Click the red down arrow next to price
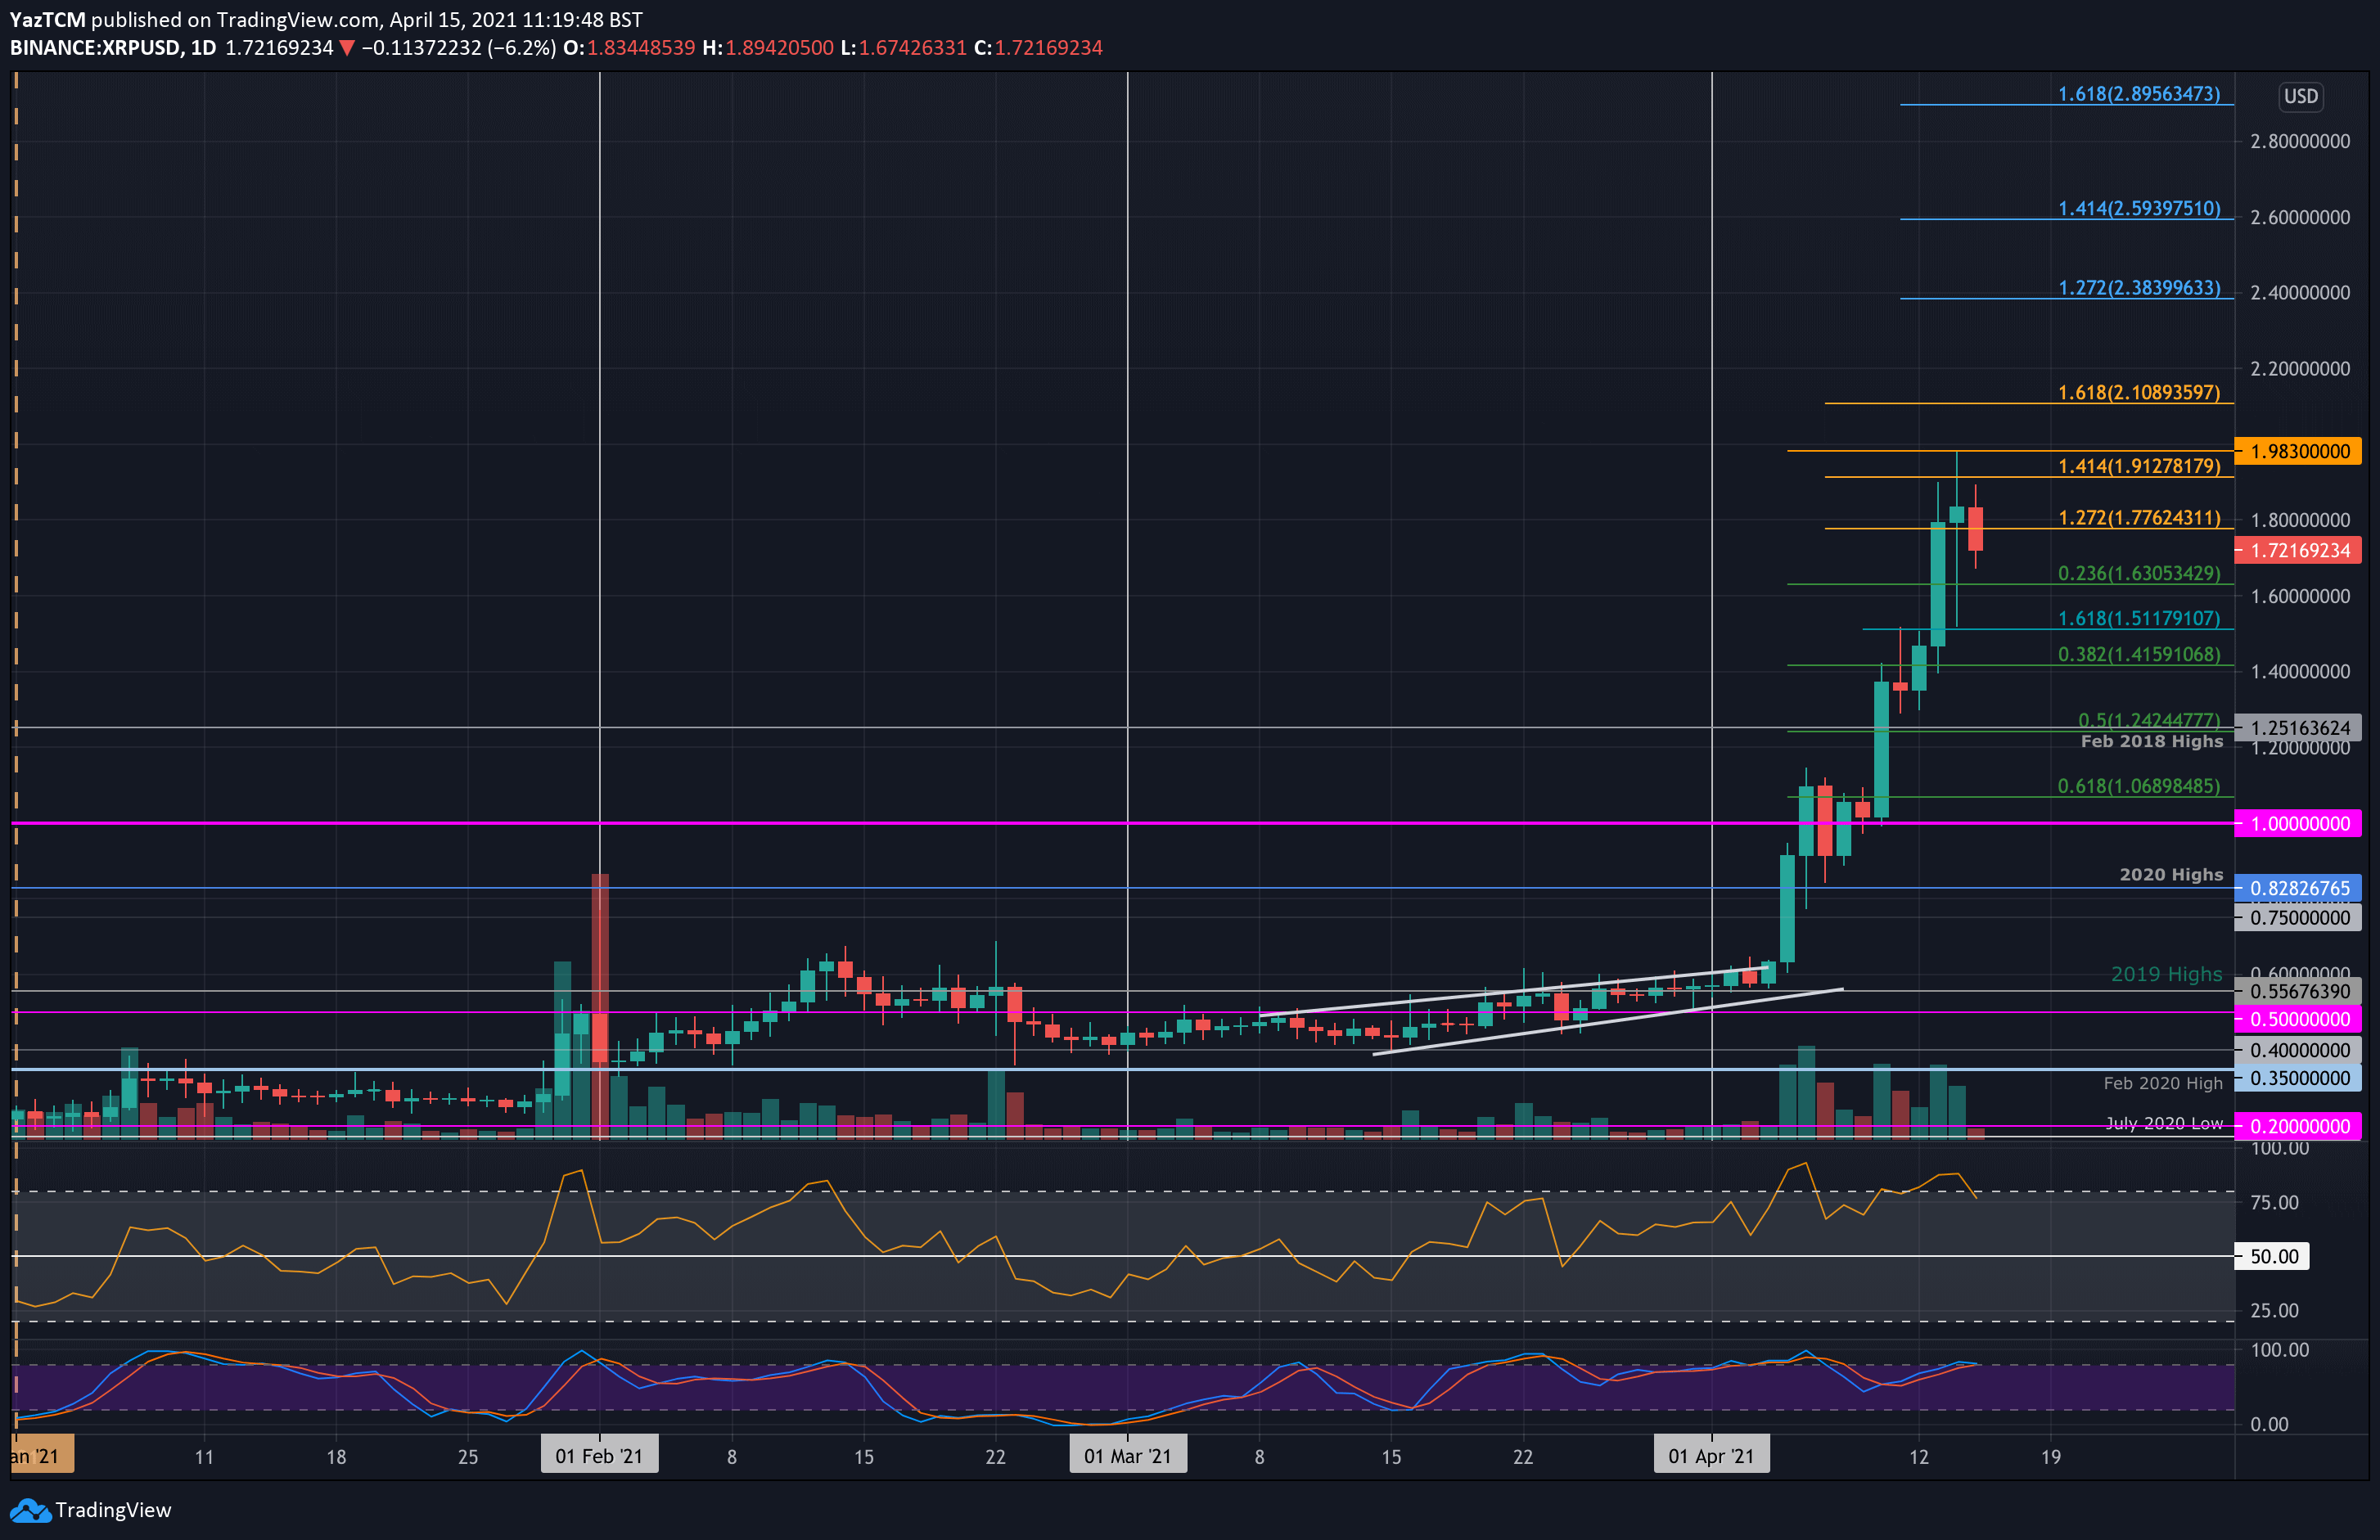The image size is (2380, 1540). (x=346, y=48)
